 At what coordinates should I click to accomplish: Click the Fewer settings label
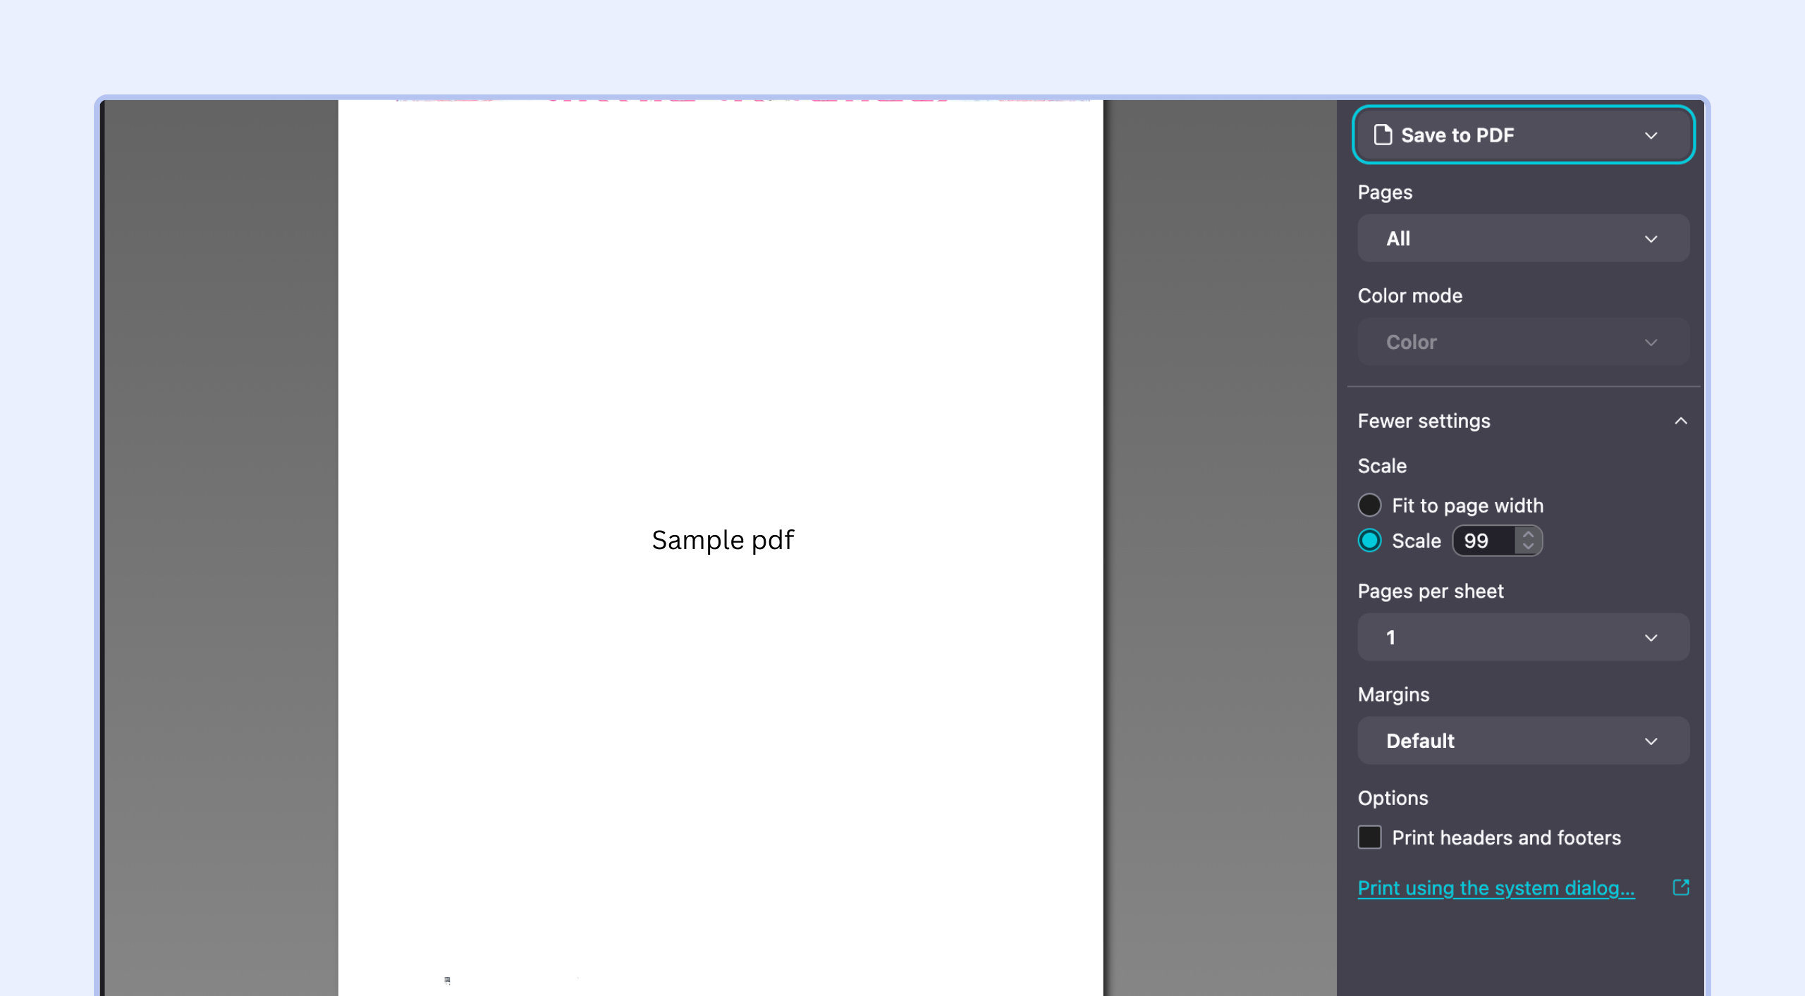(1424, 421)
